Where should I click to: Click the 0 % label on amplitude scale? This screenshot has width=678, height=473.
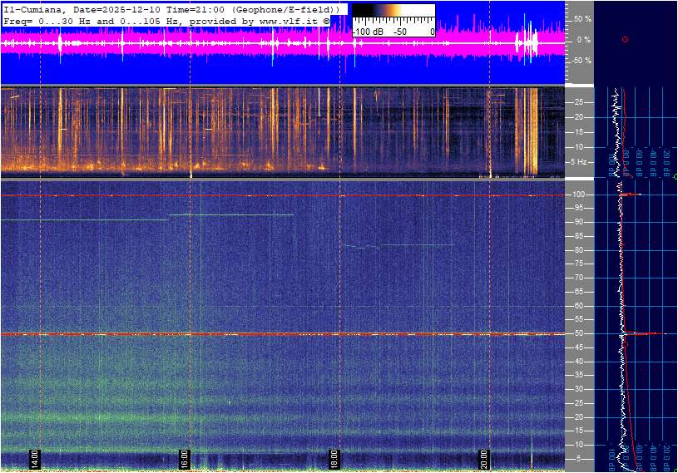point(584,40)
